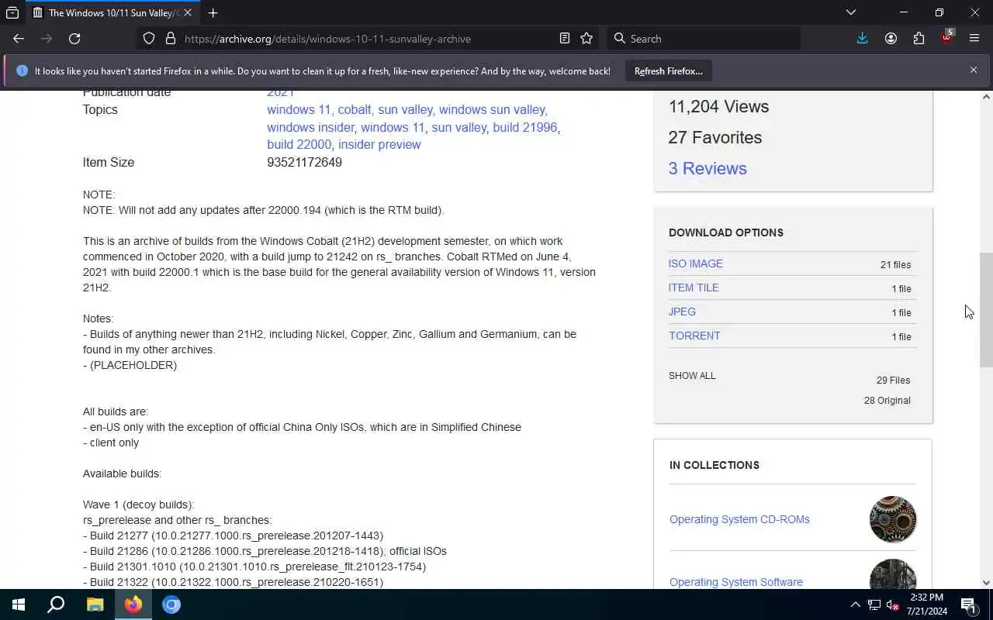Open extensions puzzle icon

(919, 39)
